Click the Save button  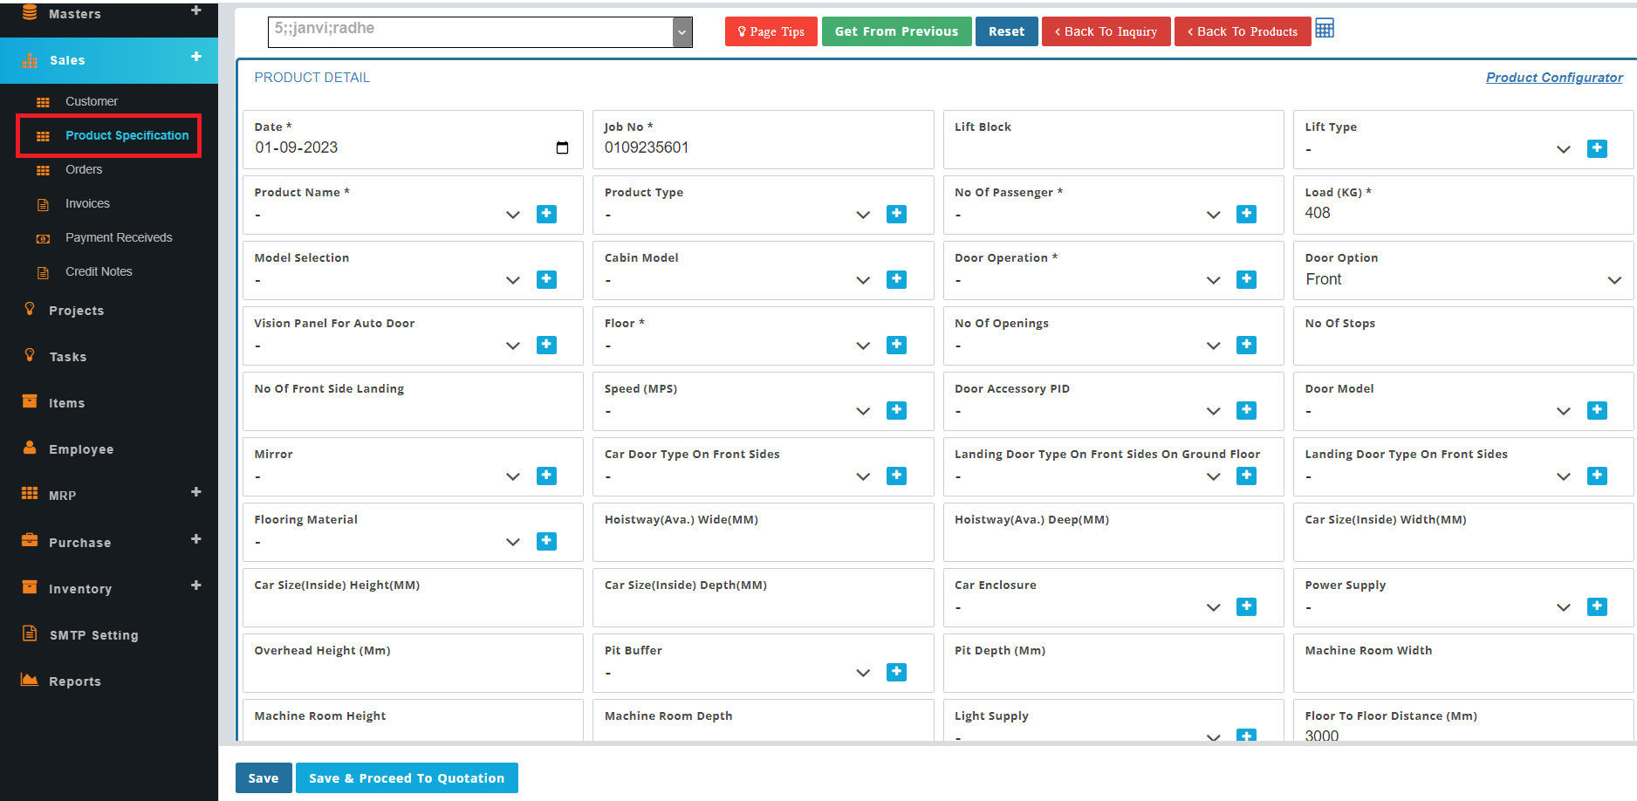[x=263, y=778]
